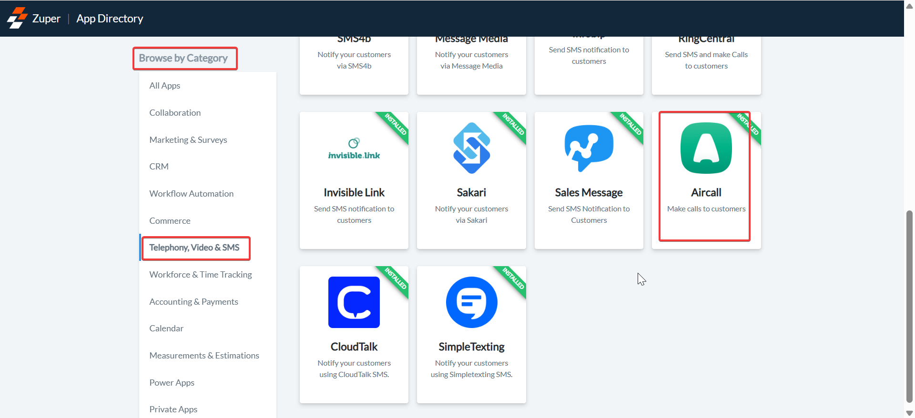Viewport: 915px width, 418px height.
Task: Click the Installed ribbon on Sakari card
Action: coord(513,125)
